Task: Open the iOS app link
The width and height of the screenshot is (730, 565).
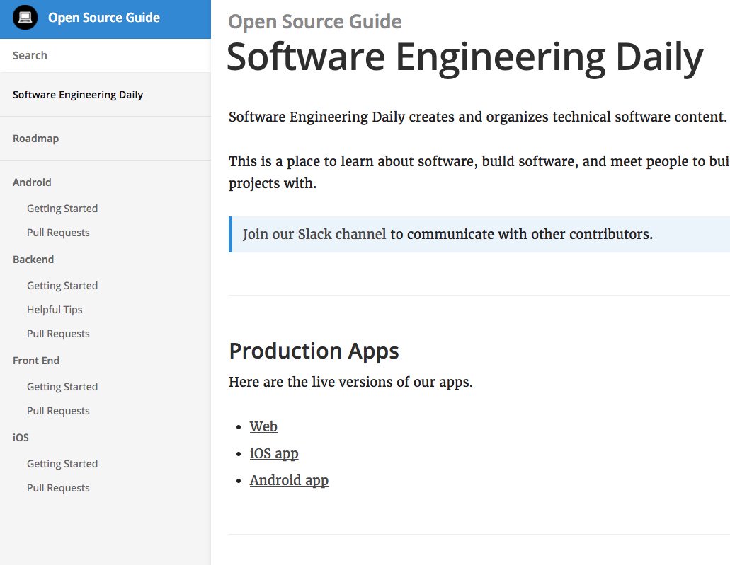Action: [274, 453]
